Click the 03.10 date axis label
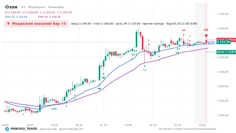 (x=177, y=125)
